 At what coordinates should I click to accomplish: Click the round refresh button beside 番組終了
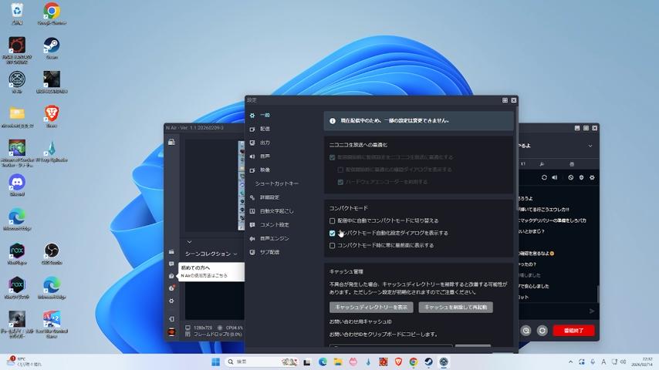542,331
